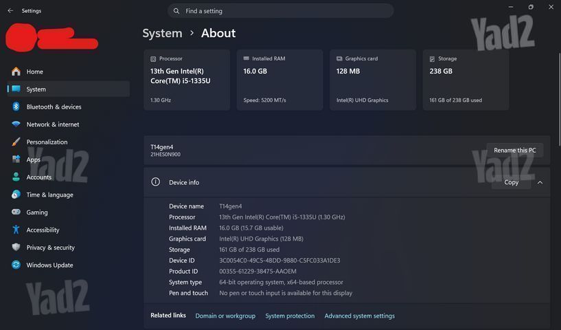Screen dimensions: 561x330
Task: Click the Processor chip icon
Action: click(x=153, y=58)
